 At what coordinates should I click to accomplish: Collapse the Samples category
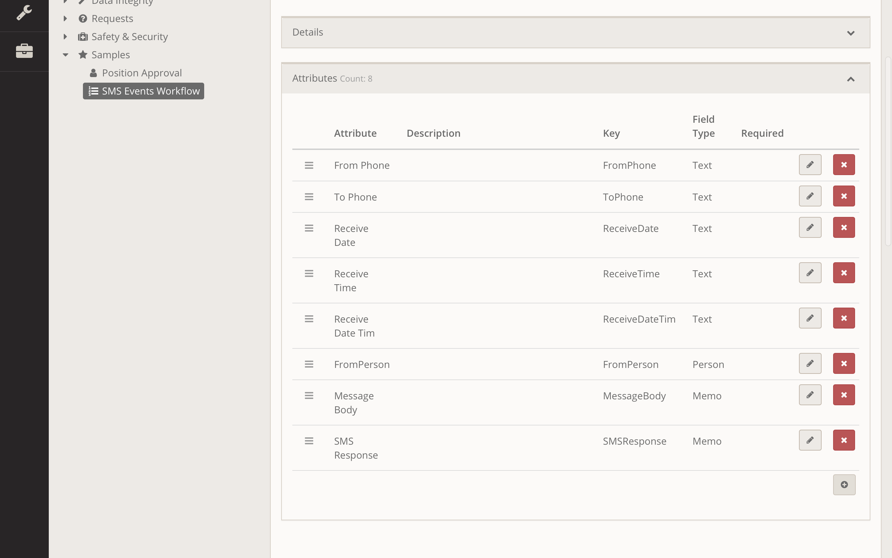tap(65, 55)
